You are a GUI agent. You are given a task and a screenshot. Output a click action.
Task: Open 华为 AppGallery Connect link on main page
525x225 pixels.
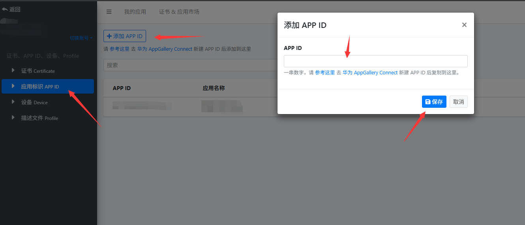pyautogui.click(x=165, y=49)
